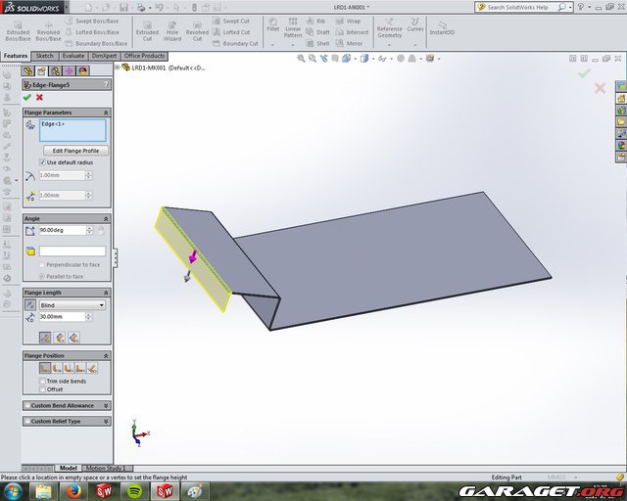Click the green OK checkmark for Edge-Flange5
Screen dimensions: 627x501
pos(27,97)
